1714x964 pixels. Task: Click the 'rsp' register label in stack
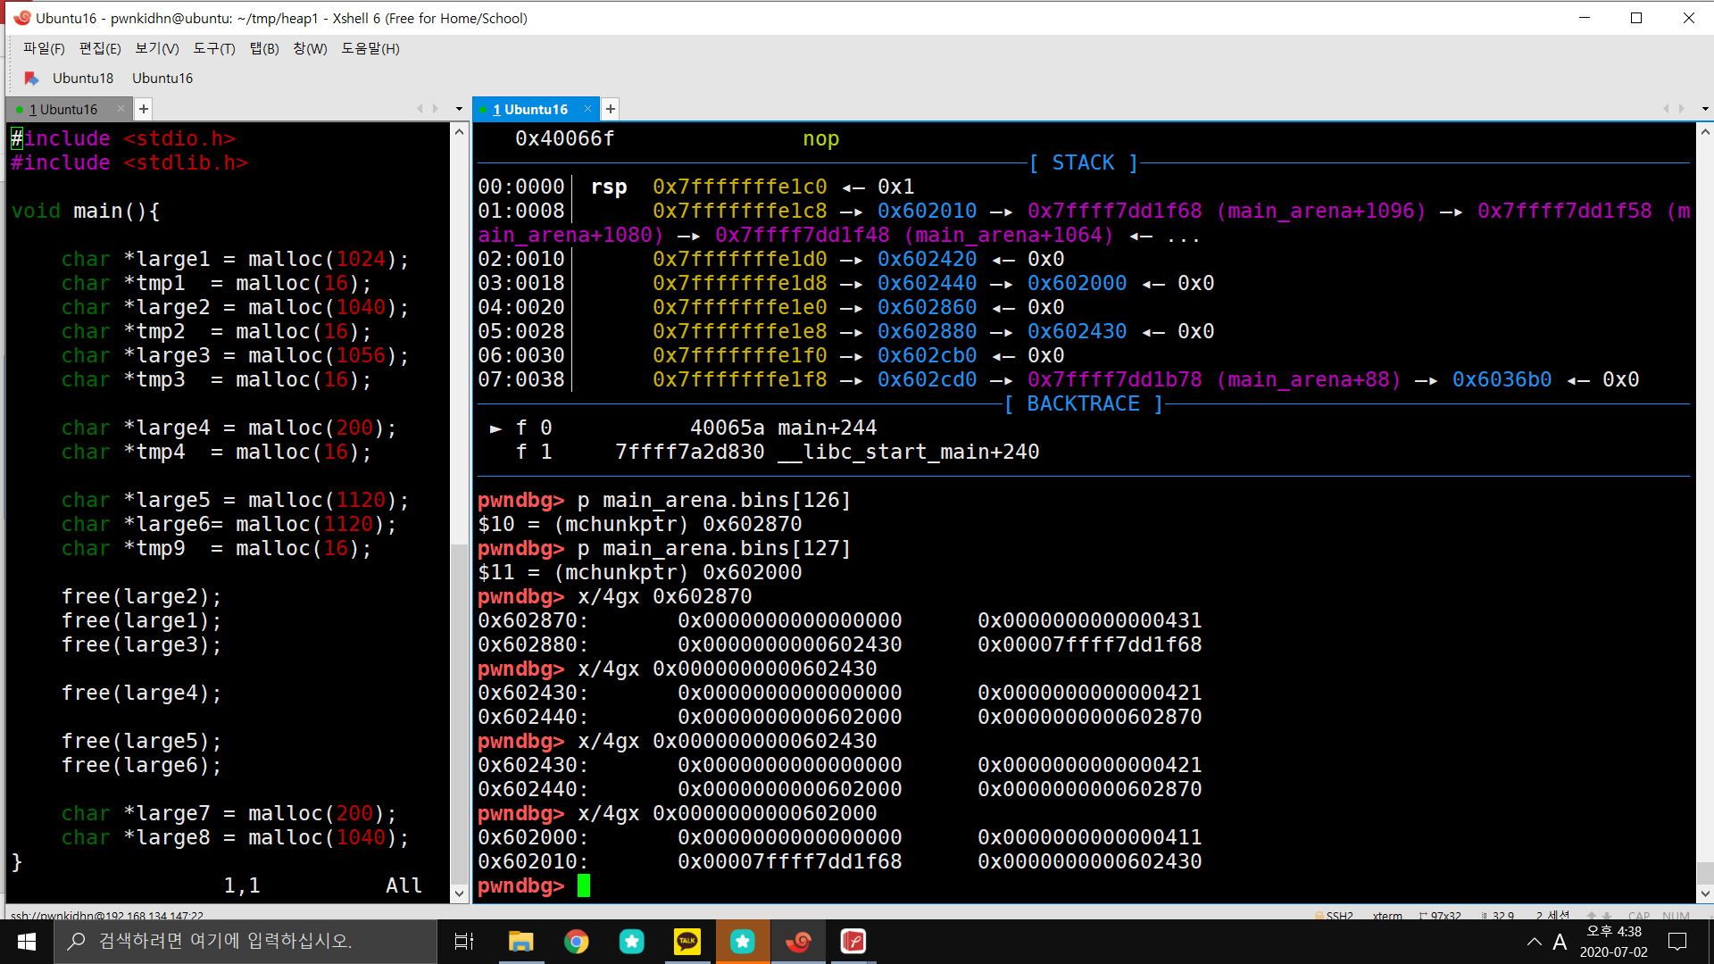[609, 187]
